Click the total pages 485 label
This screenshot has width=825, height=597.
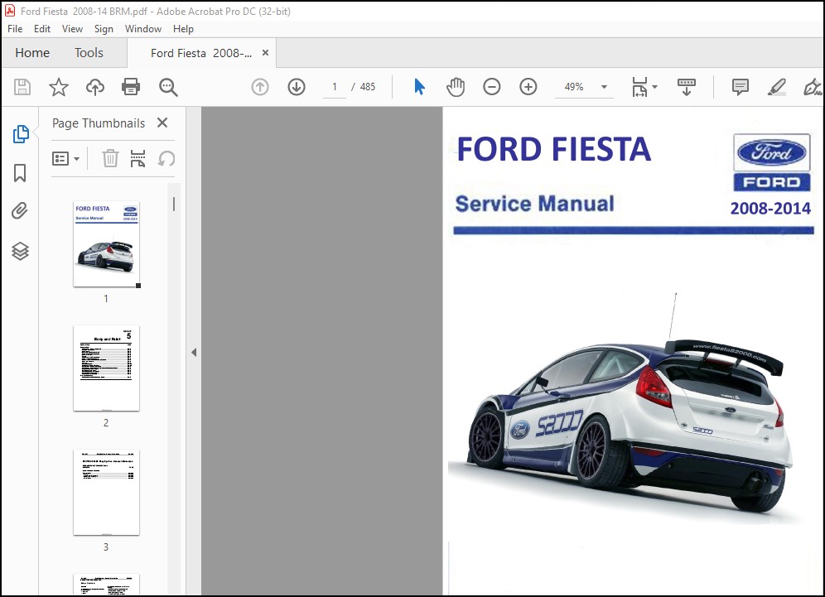pos(368,87)
